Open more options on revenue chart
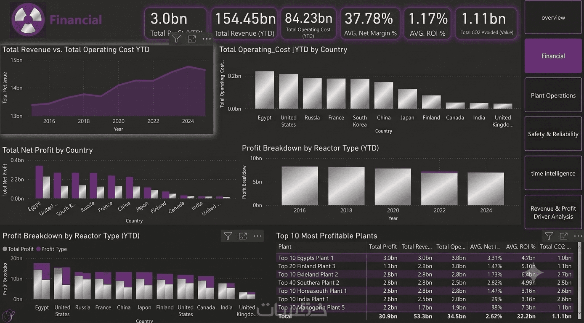584x323 pixels. click(x=207, y=39)
